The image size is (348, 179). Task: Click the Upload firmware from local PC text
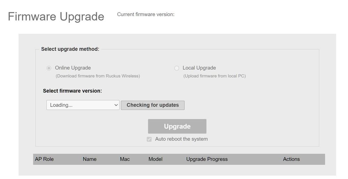click(215, 76)
